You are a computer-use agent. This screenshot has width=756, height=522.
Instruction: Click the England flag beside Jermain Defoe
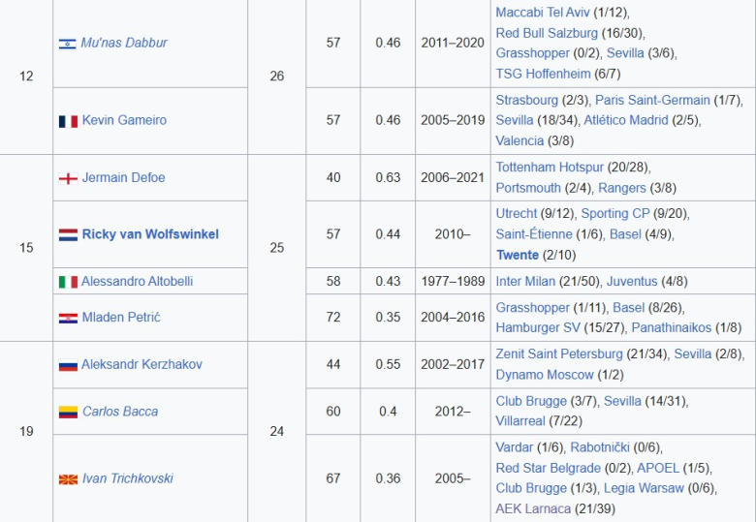click(x=68, y=178)
